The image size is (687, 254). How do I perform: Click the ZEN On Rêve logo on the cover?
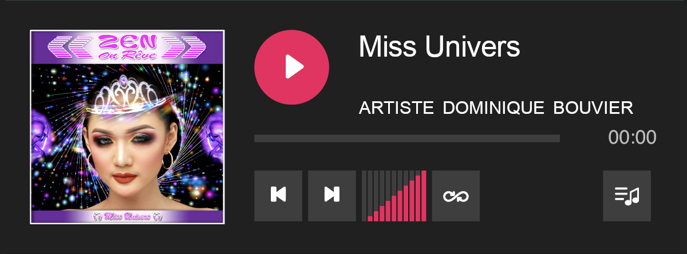click(127, 47)
